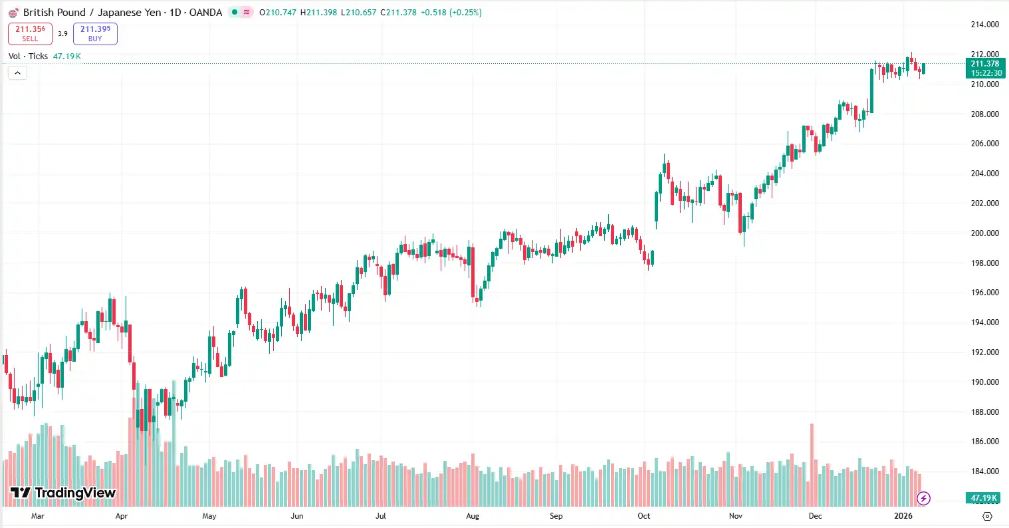Click the purple lightning bolt trading icon
This screenshot has width=1009, height=528.
click(925, 497)
